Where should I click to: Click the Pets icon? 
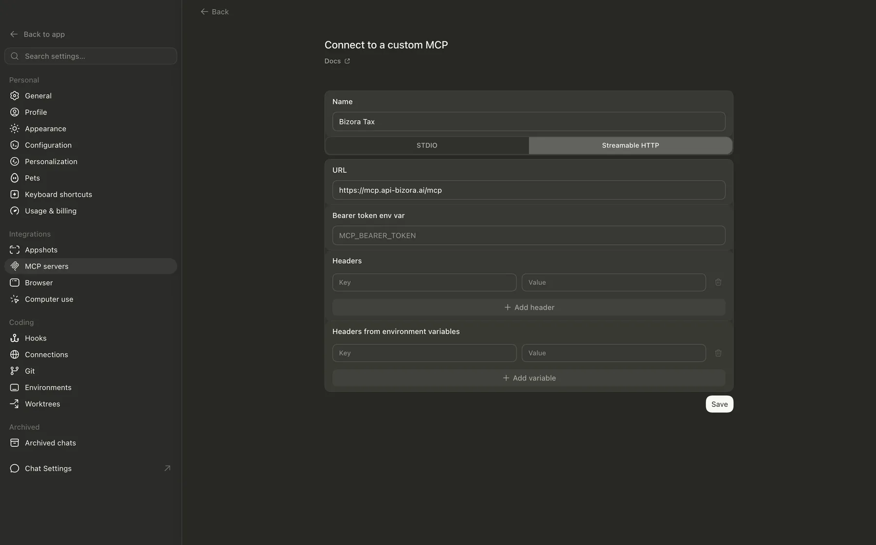15,178
